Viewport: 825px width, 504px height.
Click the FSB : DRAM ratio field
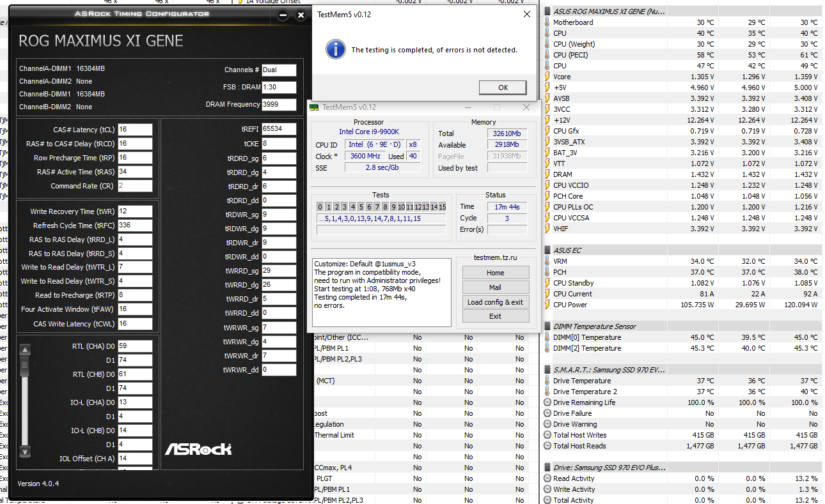click(x=279, y=87)
